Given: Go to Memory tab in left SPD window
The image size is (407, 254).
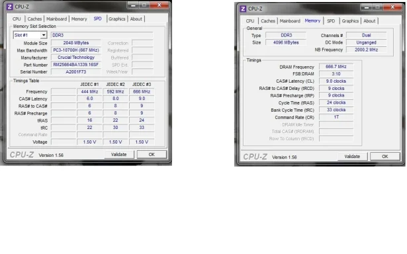Looking at the screenshot, I should tap(79, 19).
